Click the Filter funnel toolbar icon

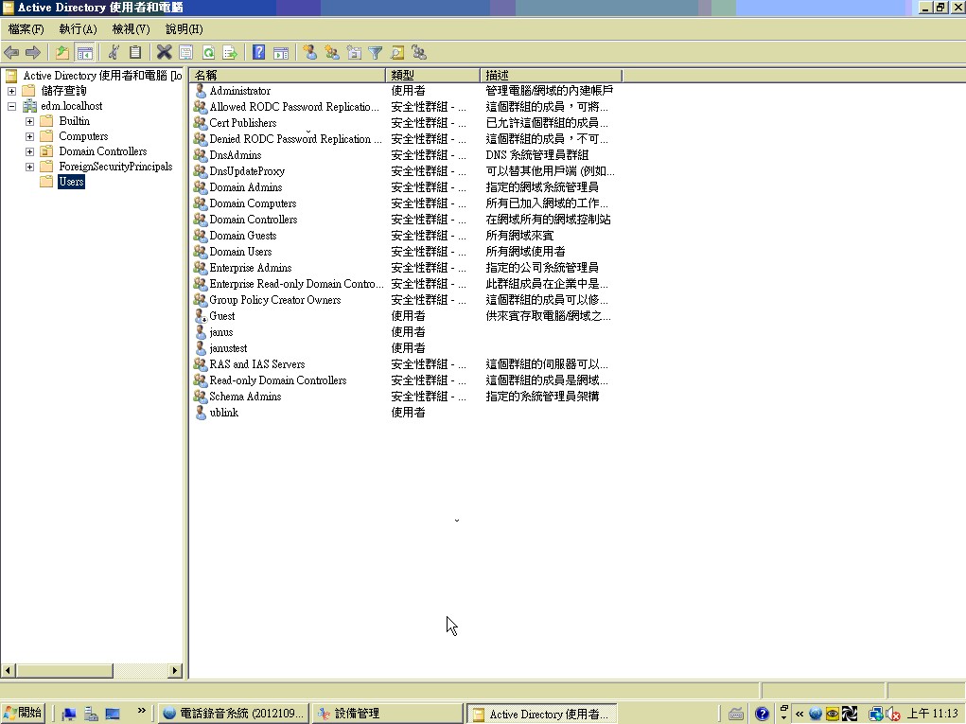375,53
